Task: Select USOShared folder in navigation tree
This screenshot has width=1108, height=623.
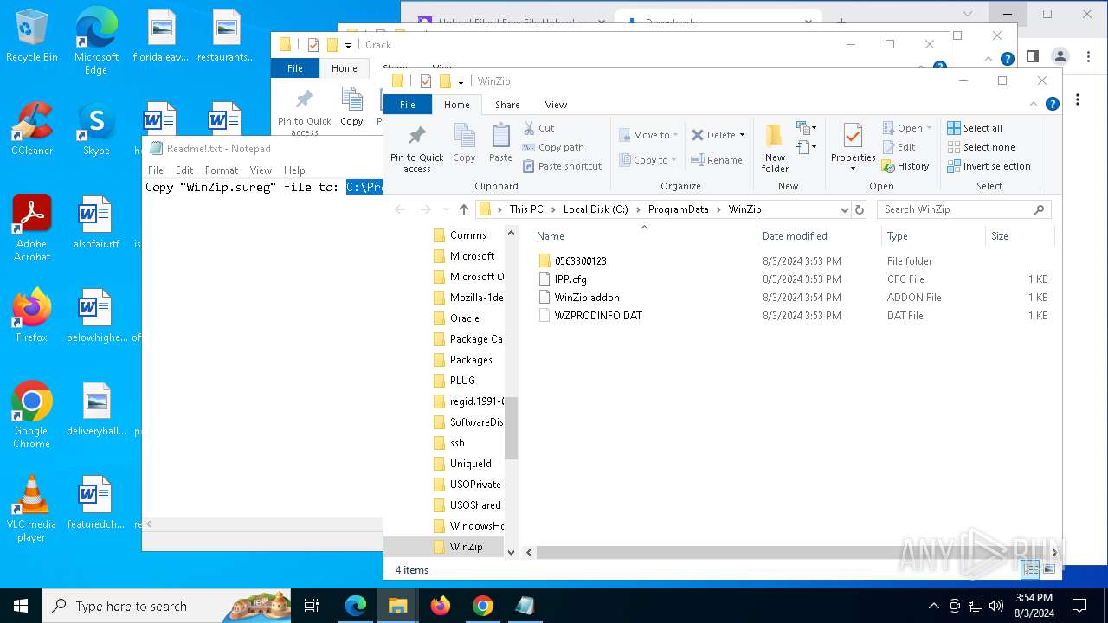Action: coord(475,505)
